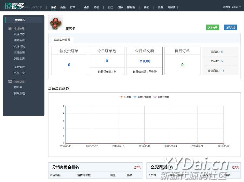Click the 佣金 column header
This screenshot has height=182, width=244.
coord(113,175)
